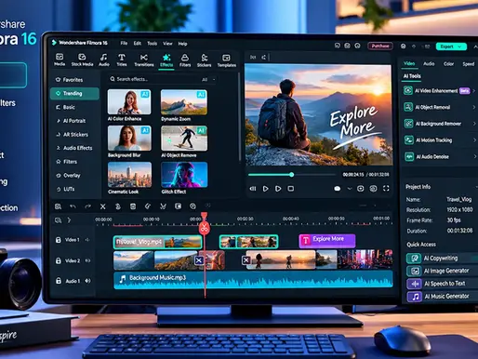
Task: Toggle the lock on Video 1 track
Action: click(58, 240)
